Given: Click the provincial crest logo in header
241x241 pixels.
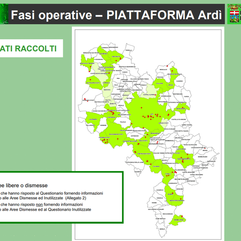Looking at the screenshot, I should [234, 14].
